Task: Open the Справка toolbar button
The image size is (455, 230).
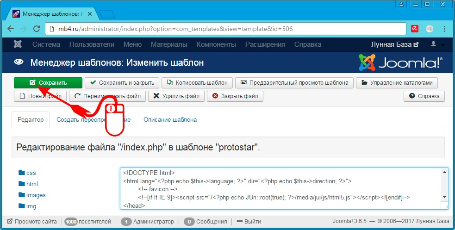Action: [x=424, y=96]
